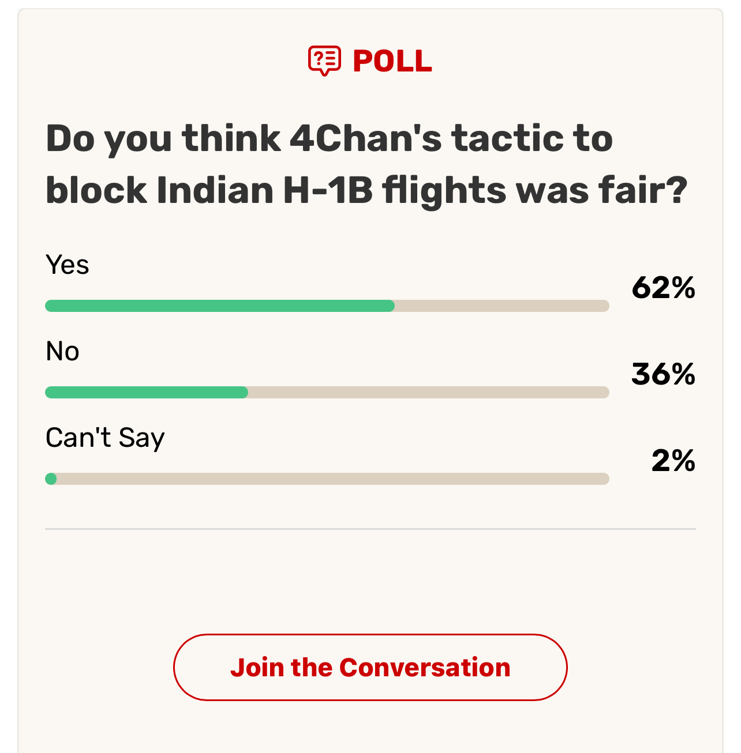The width and height of the screenshot is (741, 753).
Task: Click the Can't Say green dot indicator
Action: click(x=51, y=479)
